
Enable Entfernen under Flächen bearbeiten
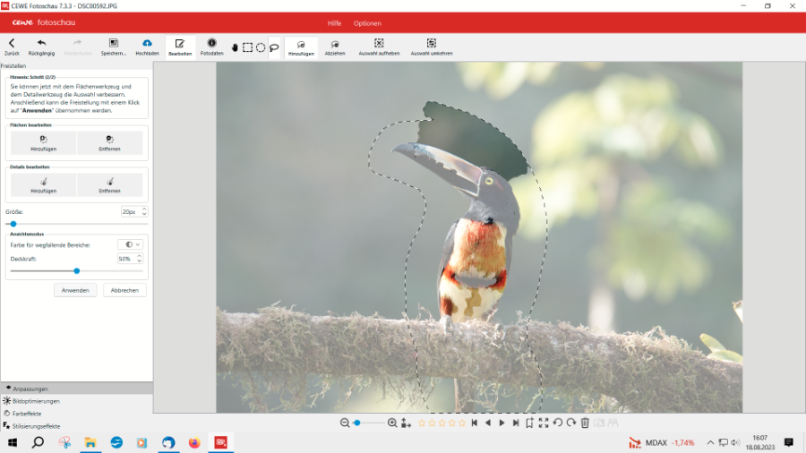click(109, 142)
